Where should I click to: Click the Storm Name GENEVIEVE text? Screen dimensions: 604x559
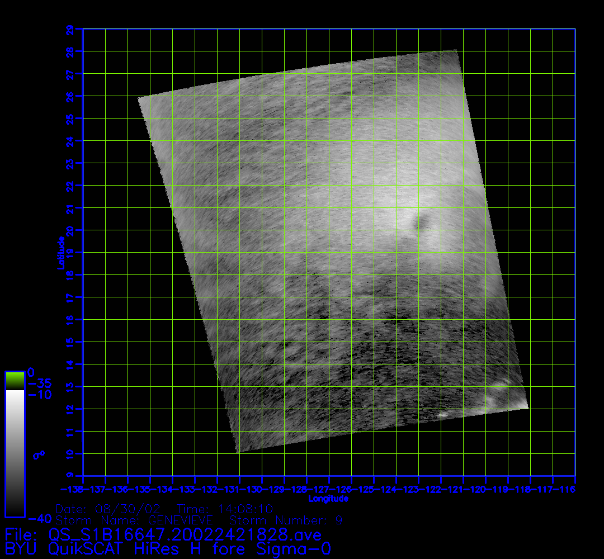pos(134,520)
